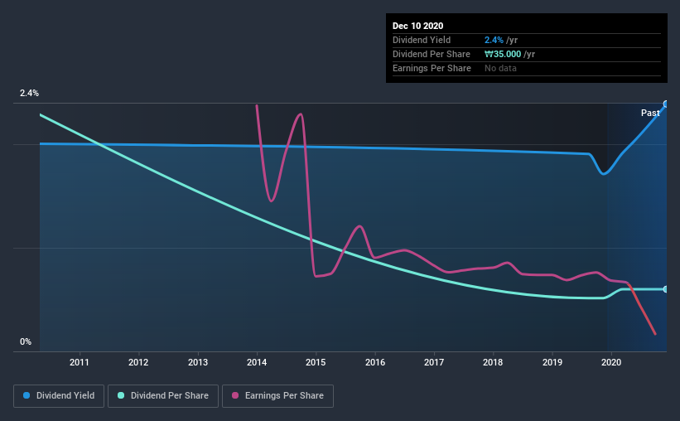Click the Dividend Yield endpoint marker at chart top
The width and height of the screenshot is (680, 421).
click(x=666, y=104)
